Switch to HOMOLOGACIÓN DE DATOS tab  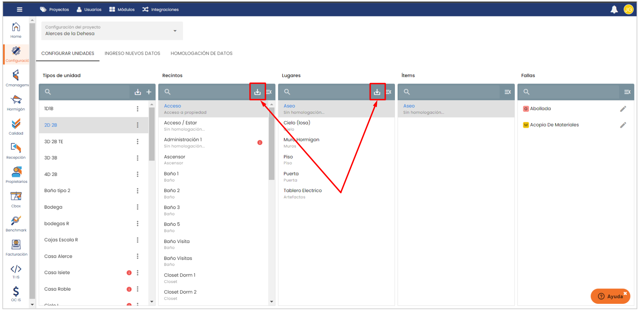tap(201, 53)
